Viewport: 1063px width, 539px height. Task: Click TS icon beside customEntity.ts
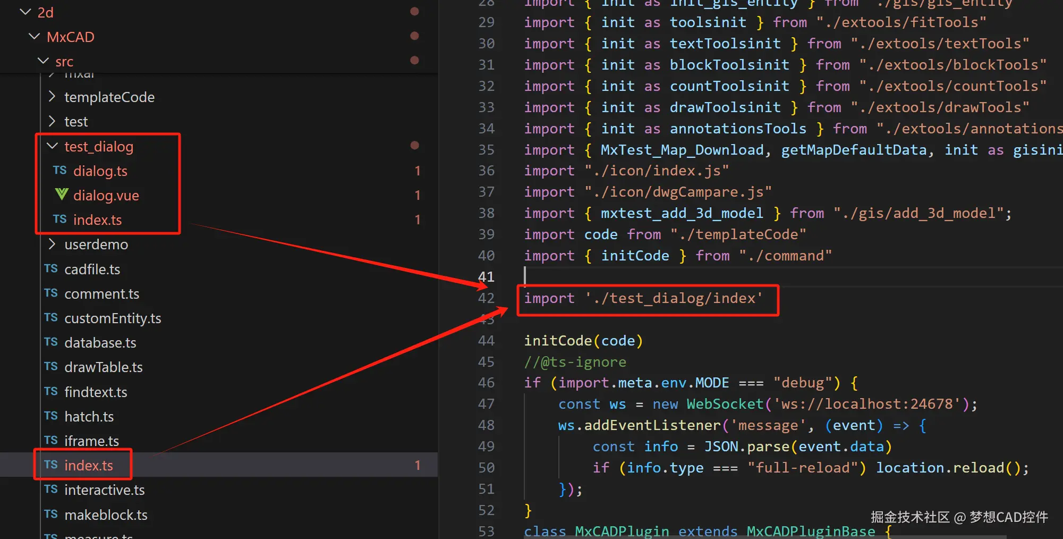pyautogui.click(x=51, y=317)
